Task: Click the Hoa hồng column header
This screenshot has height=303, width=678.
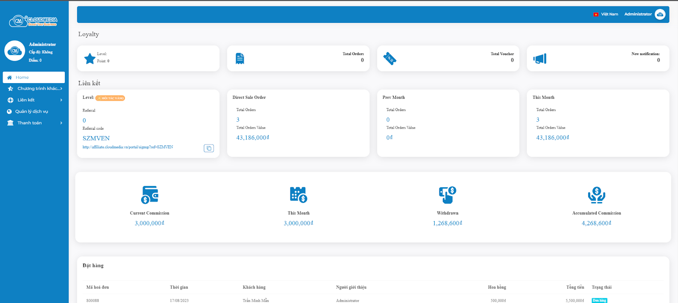Action: [x=497, y=287]
